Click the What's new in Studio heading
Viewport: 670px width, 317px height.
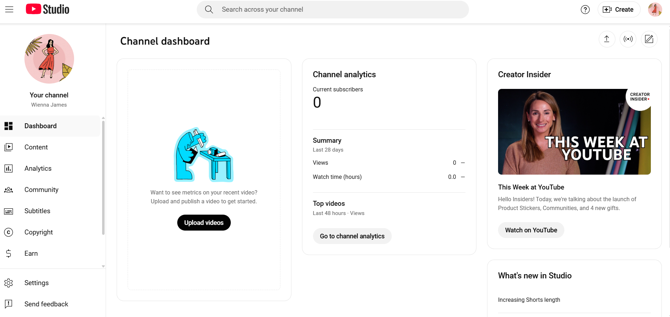(x=535, y=276)
